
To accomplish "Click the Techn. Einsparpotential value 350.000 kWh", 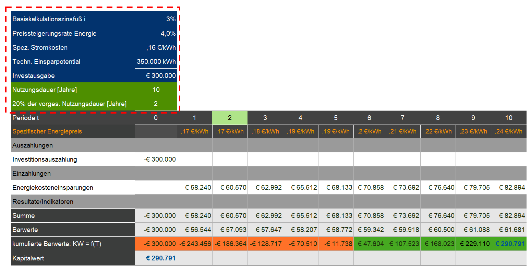I will pyautogui.click(x=156, y=62).
